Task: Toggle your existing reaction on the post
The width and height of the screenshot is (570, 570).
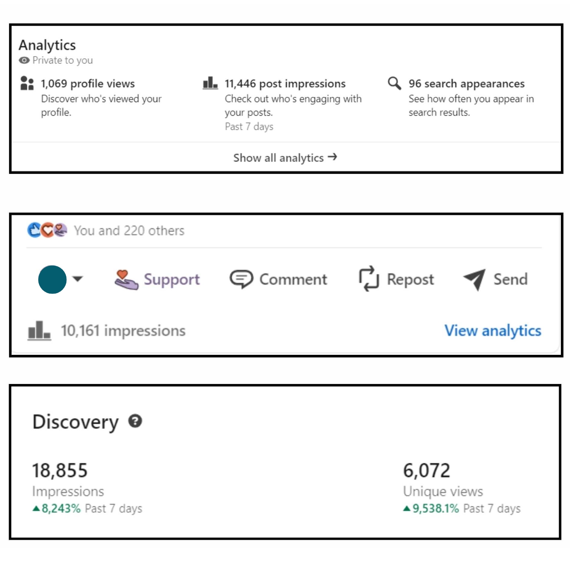Action: click(x=52, y=280)
